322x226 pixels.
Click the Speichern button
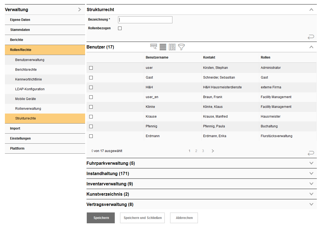(101, 218)
